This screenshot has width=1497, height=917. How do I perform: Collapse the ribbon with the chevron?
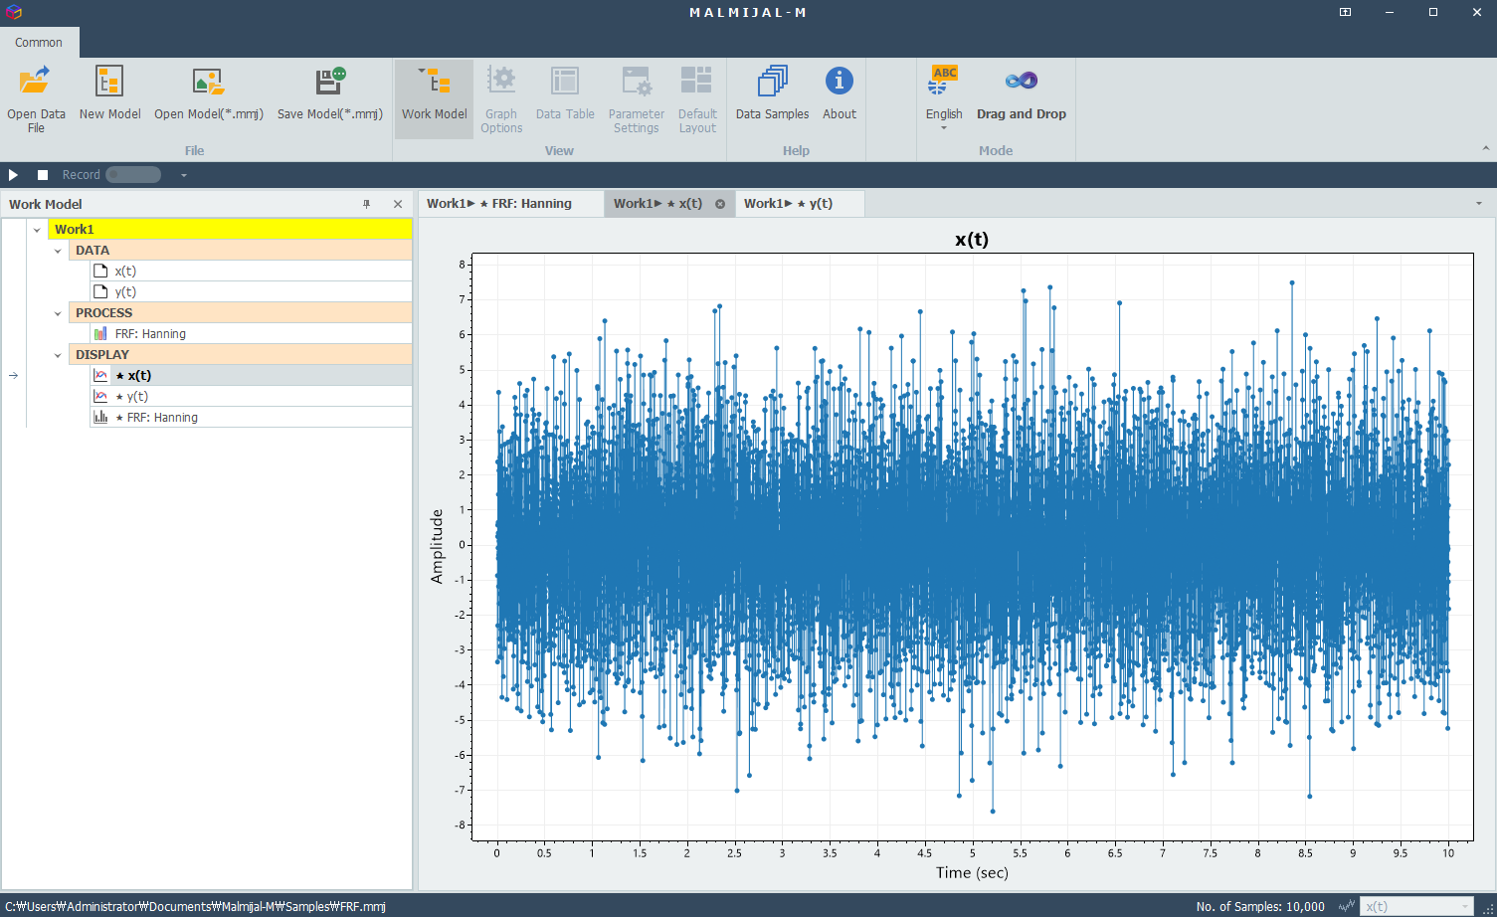point(1486,148)
